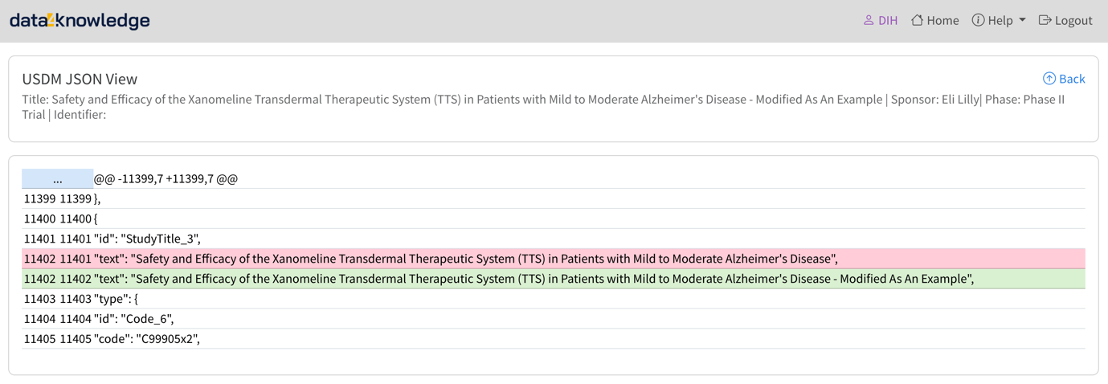Open the Home navigation text item
The image size is (1108, 384).
(942, 21)
